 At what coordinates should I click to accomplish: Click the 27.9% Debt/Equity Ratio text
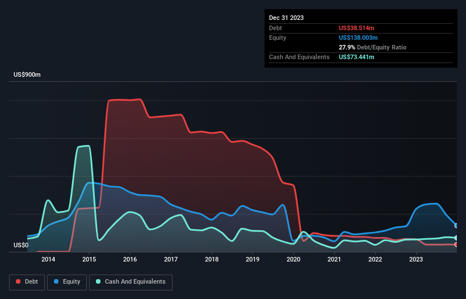(x=372, y=47)
